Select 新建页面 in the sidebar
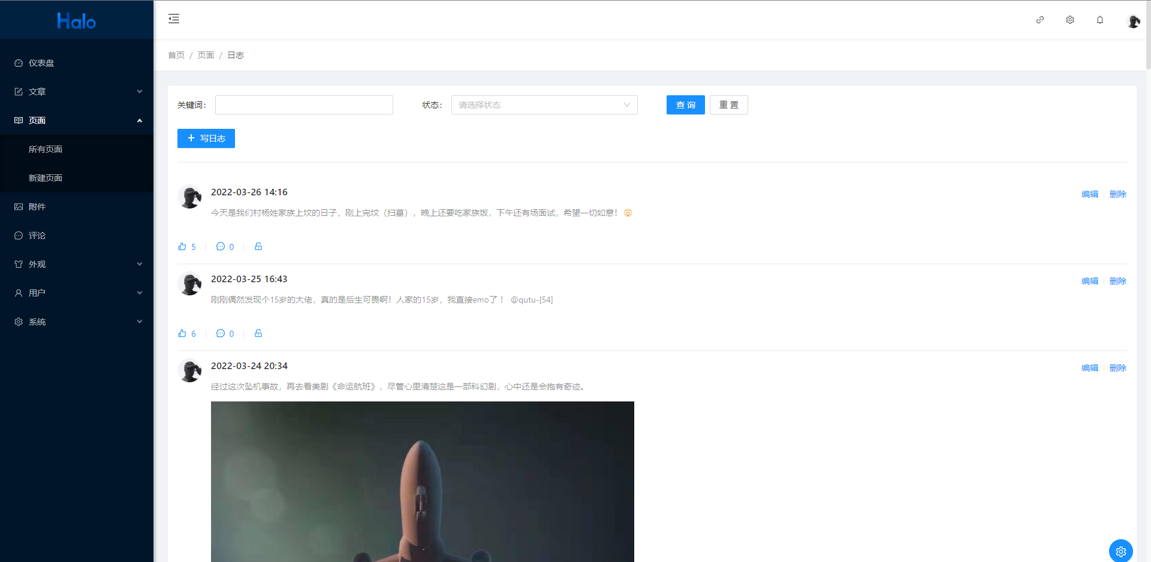This screenshot has width=1151, height=562. click(x=45, y=177)
